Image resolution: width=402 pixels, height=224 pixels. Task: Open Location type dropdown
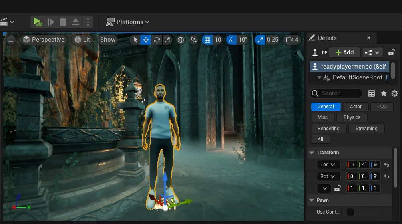(x=329, y=165)
